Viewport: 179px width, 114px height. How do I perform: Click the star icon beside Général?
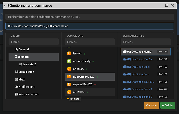[x=17, y=49]
